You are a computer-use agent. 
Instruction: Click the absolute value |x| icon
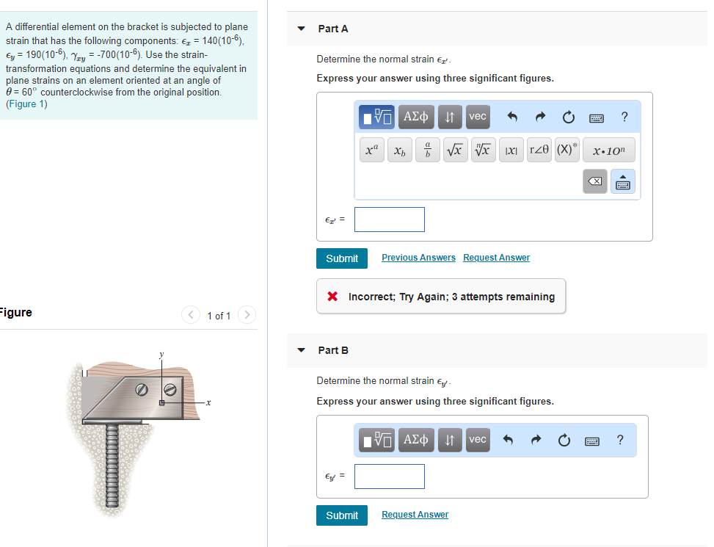[x=511, y=149]
